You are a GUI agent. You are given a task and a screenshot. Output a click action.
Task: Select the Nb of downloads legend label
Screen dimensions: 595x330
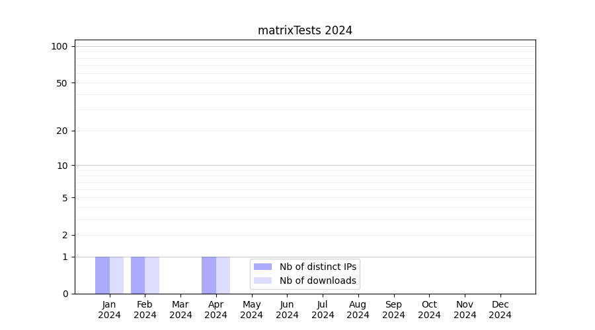317,280
